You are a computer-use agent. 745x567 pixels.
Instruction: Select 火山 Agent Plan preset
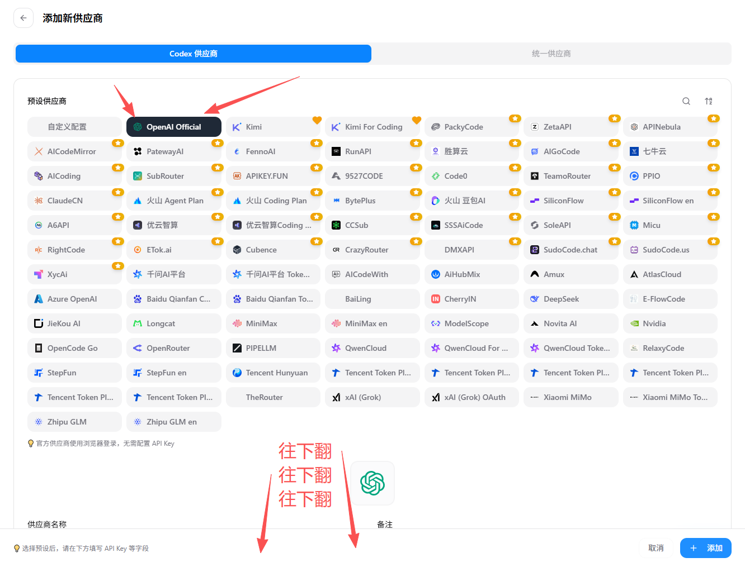coord(174,201)
